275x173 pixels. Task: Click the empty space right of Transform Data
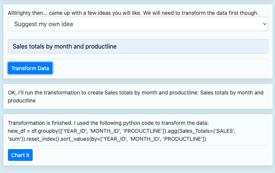tap(160, 68)
